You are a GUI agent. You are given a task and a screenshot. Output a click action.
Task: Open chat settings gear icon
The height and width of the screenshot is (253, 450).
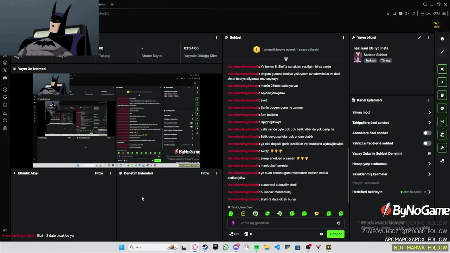tap(321, 234)
